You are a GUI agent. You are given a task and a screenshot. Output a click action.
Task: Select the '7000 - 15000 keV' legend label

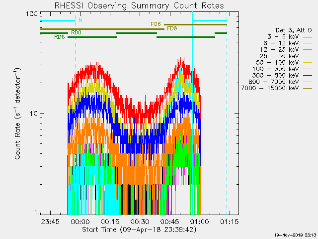270,88
